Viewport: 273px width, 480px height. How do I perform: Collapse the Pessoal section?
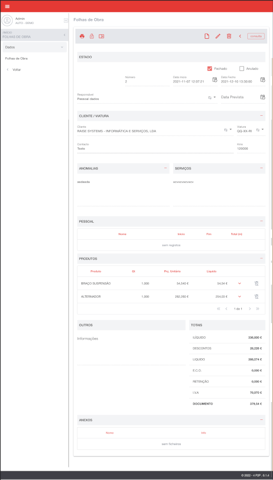[x=262, y=221]
